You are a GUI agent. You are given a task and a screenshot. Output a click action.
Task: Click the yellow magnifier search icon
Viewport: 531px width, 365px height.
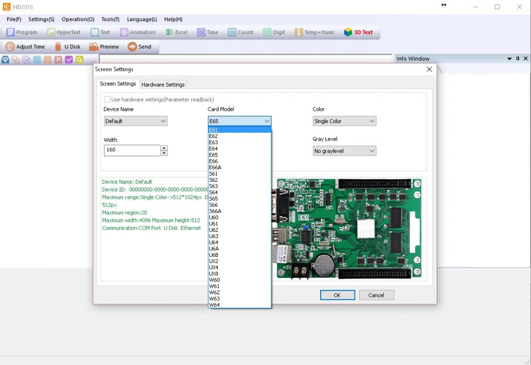pos(79,60)
